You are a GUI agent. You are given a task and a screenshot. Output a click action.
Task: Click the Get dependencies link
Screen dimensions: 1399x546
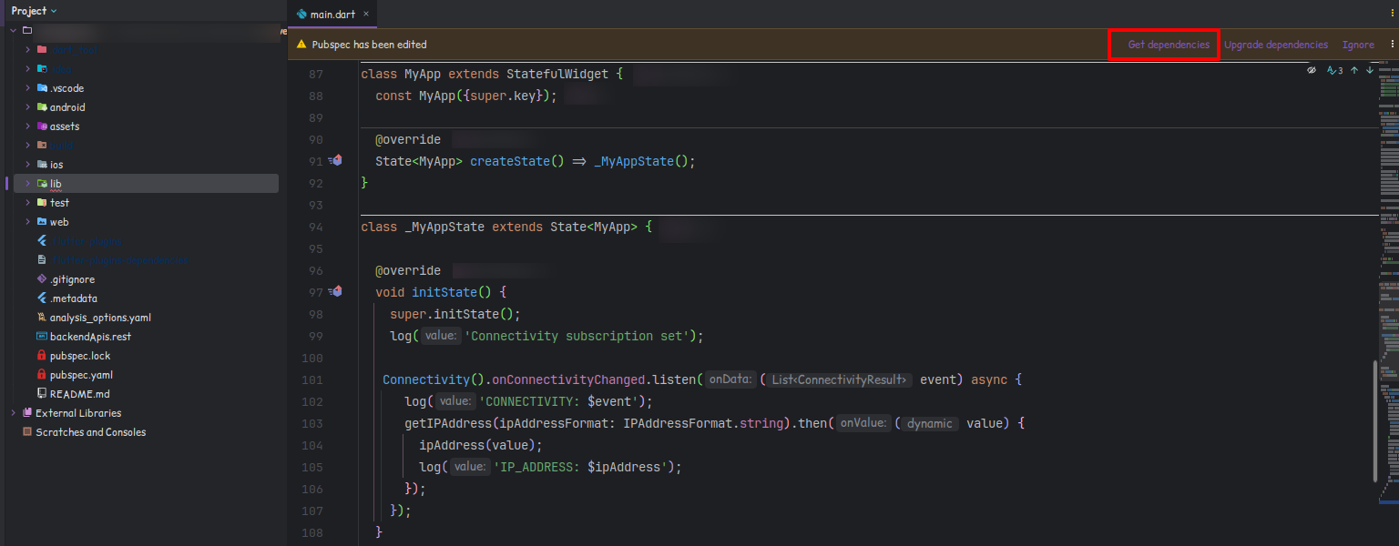(x=1169, y=45)
